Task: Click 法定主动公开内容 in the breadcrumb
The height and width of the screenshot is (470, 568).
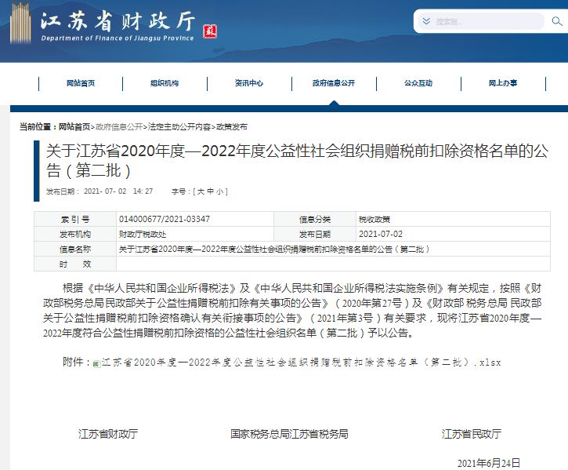Action: pyautogui.click(x=179, y=126)
